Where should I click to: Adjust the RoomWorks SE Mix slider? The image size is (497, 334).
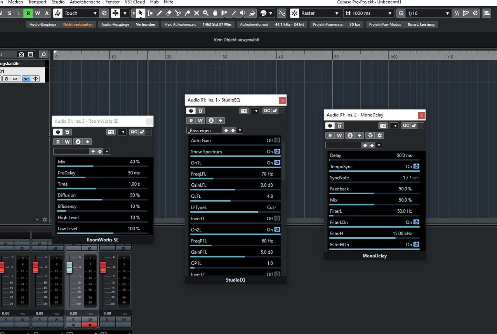point(102,166)
